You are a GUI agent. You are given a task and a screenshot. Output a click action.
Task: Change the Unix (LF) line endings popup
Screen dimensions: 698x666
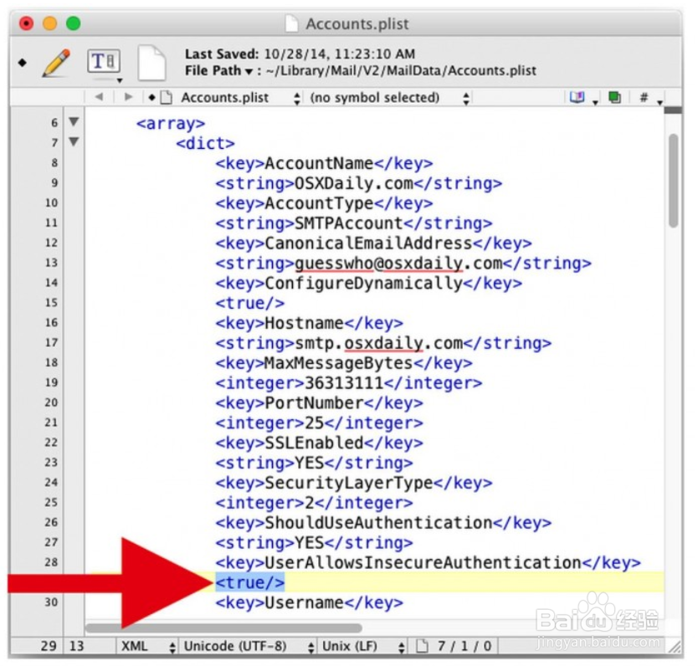point(362,646)
